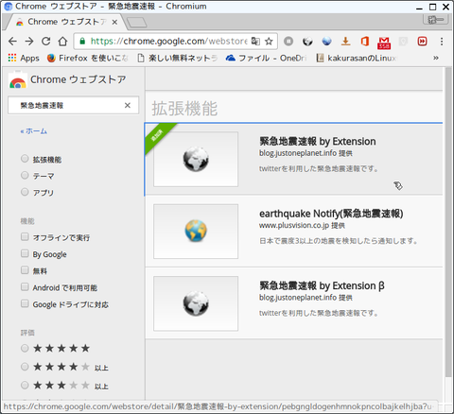454x414 pixels.
Task: Expand the hidden bookmarks chevron
Action: pos(436,58)
